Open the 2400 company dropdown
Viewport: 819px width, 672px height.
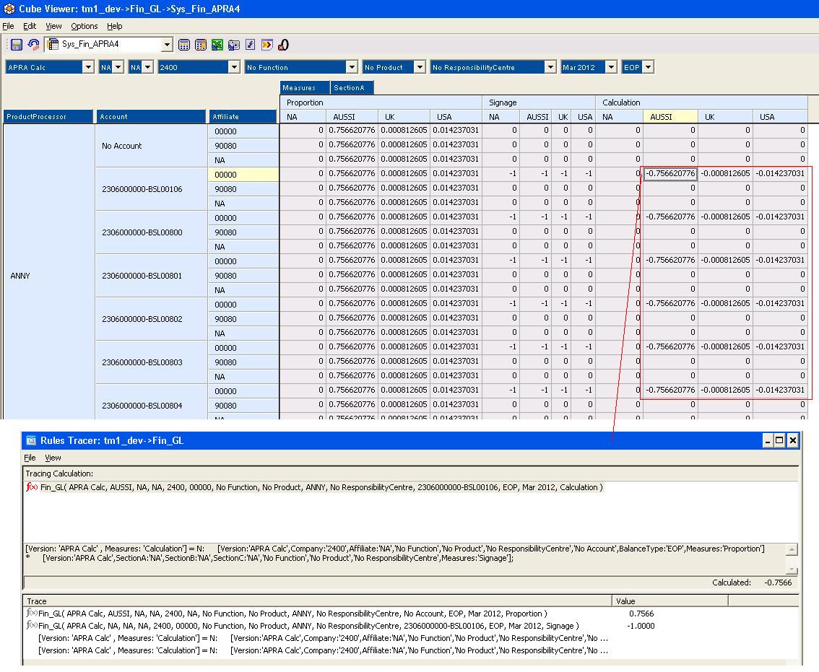coord(234,67)
